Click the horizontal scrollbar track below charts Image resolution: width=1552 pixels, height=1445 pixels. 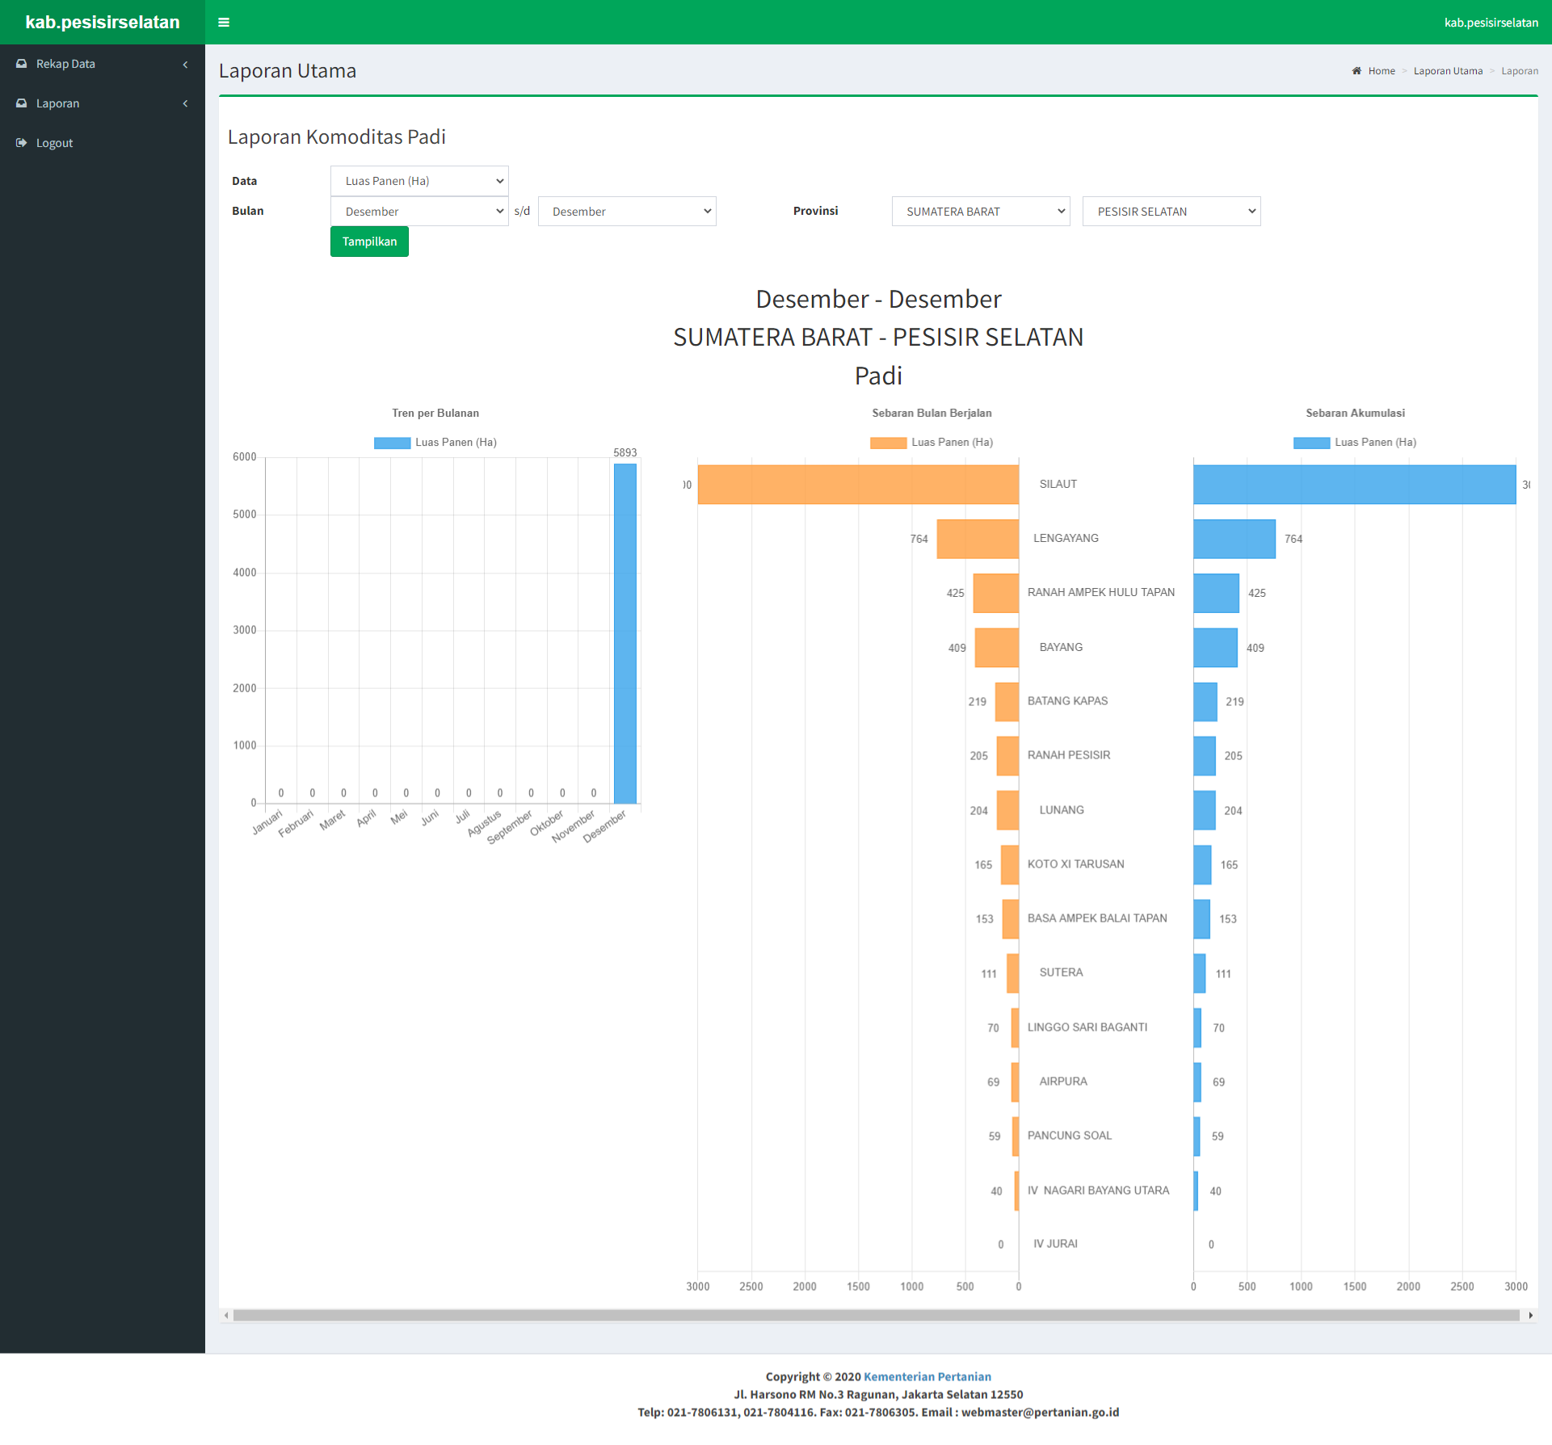click(877, 1316)
